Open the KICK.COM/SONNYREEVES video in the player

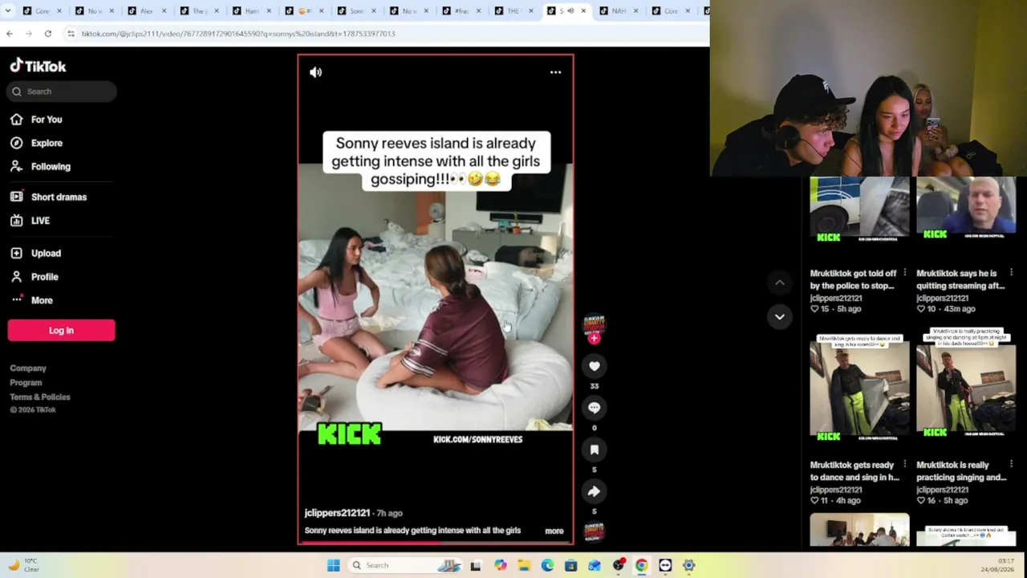pyautogui.click(x=436, y=299)
